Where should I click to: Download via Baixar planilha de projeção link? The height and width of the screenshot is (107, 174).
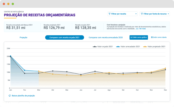click(x=23, y=96)
